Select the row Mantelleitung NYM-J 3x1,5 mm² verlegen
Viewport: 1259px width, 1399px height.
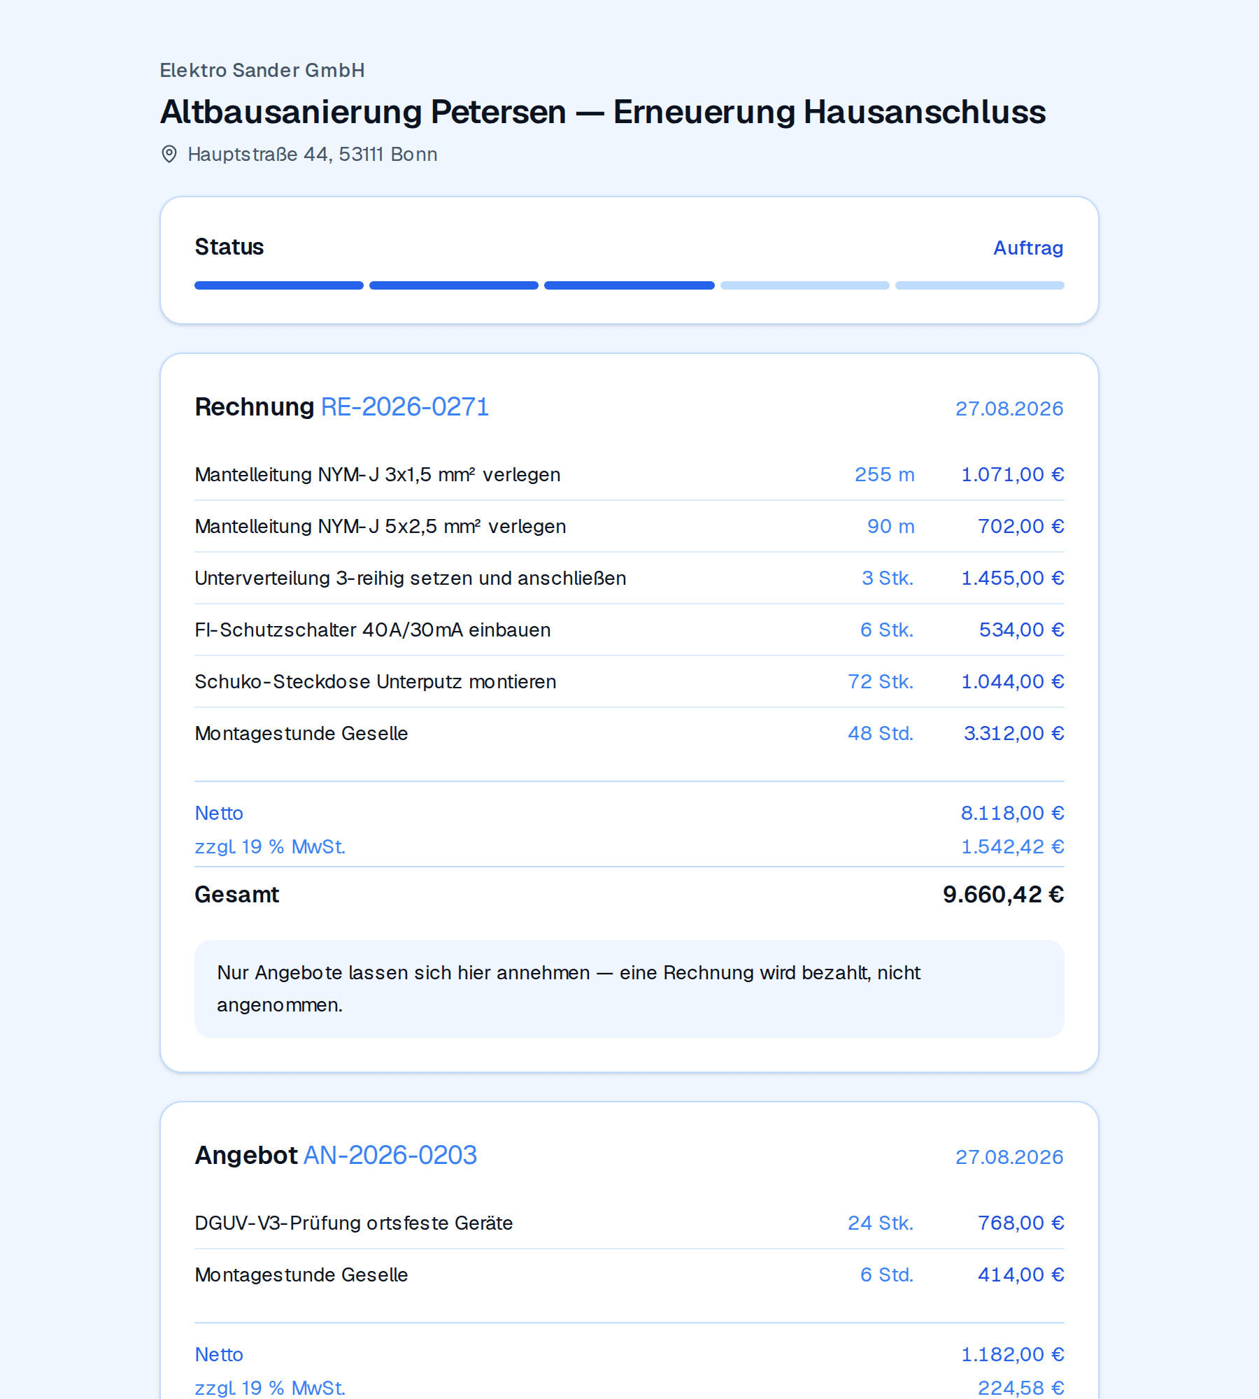pos(629,474)
